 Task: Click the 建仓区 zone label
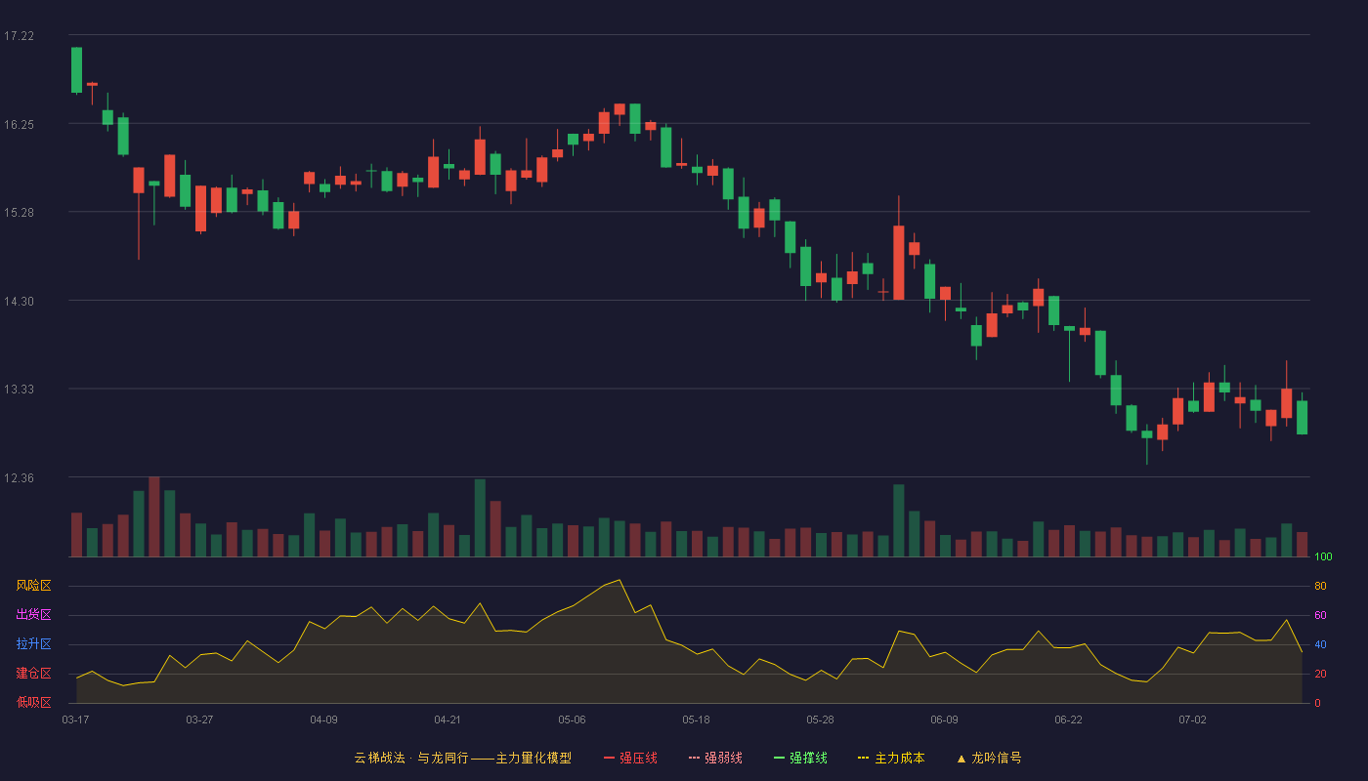click(33, 674)
